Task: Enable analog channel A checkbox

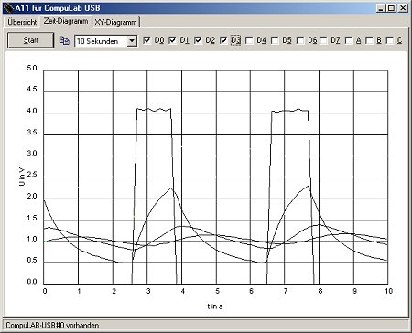Action: [349, 40]
